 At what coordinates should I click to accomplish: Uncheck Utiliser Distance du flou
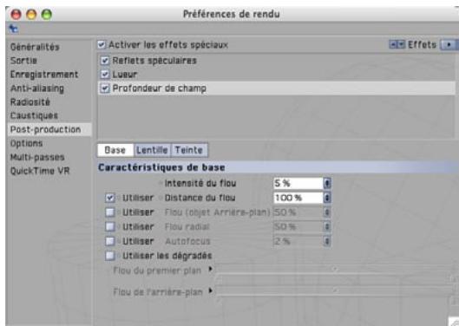pyautogui.click(x=110, y=198)
